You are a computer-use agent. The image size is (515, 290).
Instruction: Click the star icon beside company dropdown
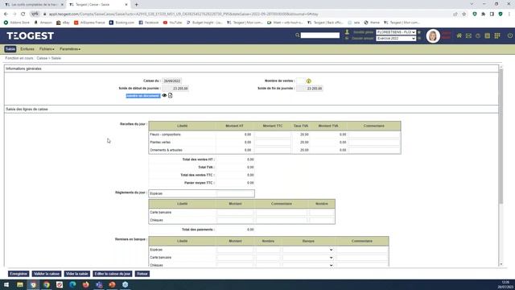[x=419, y=32]
